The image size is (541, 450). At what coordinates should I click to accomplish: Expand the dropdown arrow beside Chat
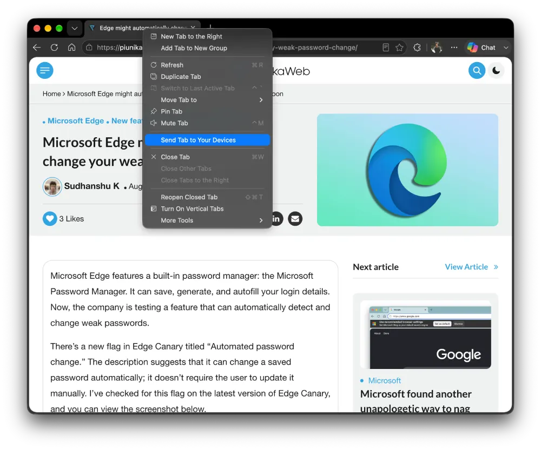(x=506, y=48)
